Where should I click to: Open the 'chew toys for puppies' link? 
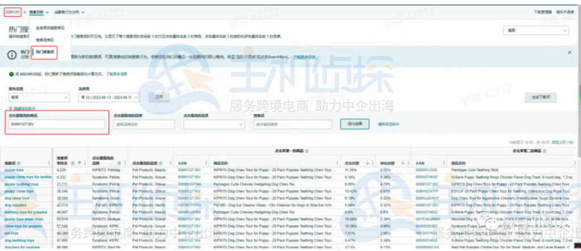pos(23,226)
